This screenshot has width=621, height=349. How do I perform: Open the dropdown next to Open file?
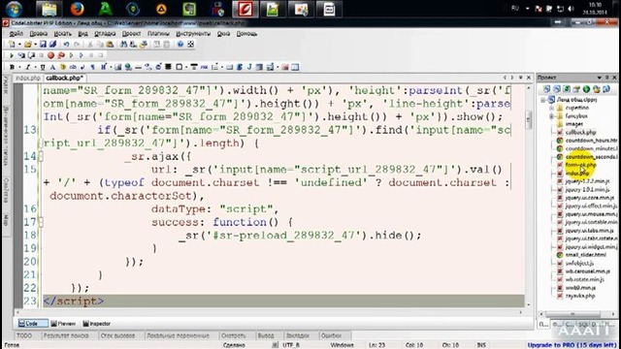[x=35, y=45]
